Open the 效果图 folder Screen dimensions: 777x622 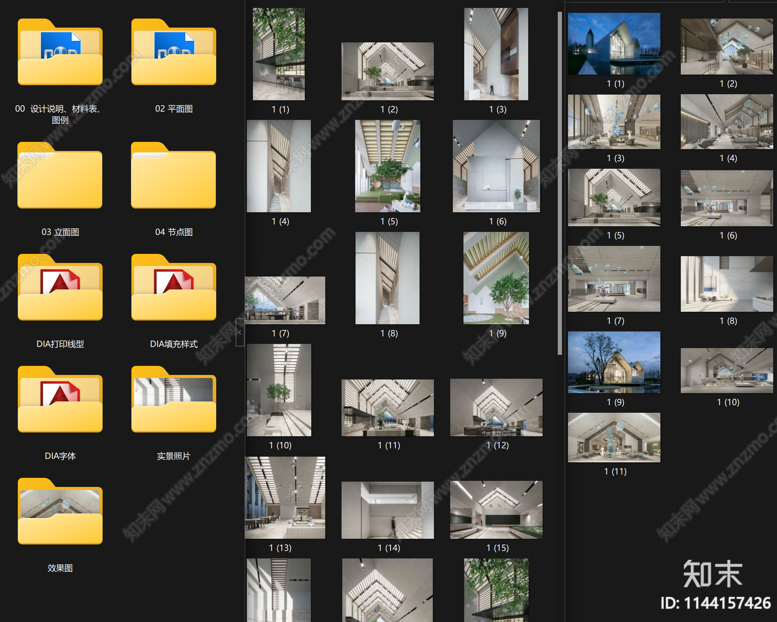click(x=60, y=511)
